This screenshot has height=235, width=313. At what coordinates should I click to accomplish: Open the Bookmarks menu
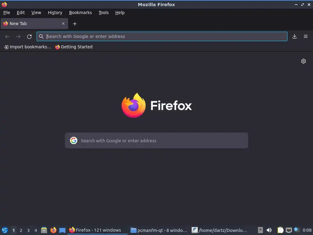(80, 13)
